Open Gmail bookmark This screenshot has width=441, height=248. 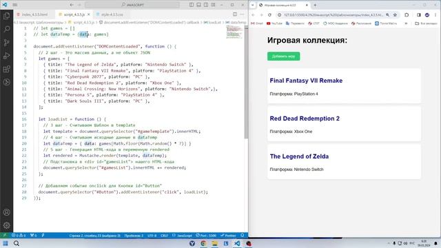257,23
